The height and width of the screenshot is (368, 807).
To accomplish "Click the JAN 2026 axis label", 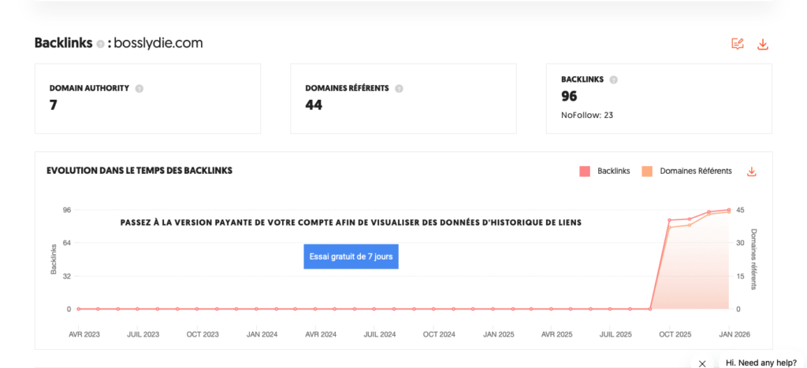I will tap(733, 334).
